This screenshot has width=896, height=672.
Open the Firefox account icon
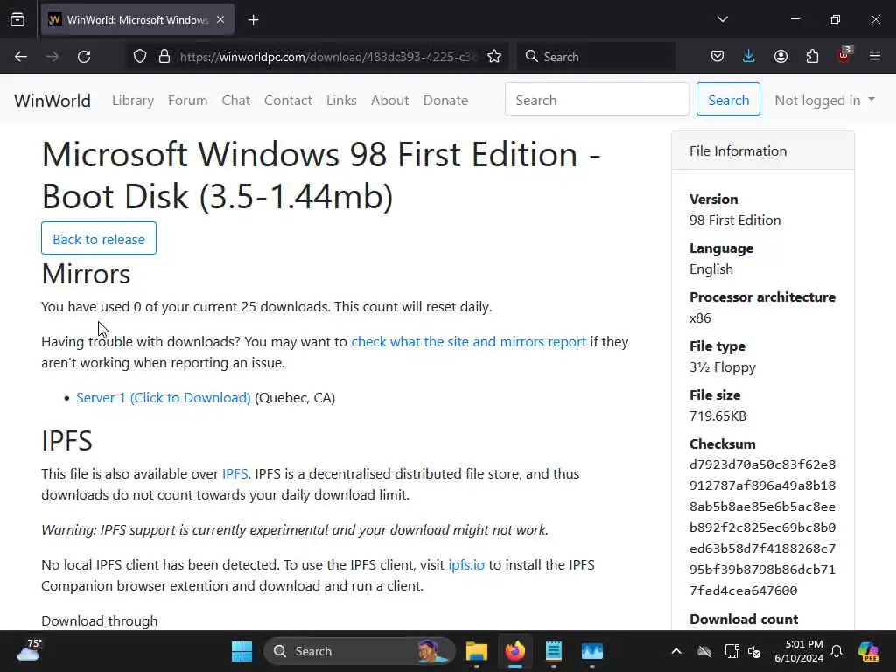pos(780,57)
